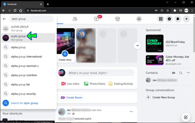Open the Chrome three-dot menu
The height and width of the screenshot is (123, 195).
192,10
